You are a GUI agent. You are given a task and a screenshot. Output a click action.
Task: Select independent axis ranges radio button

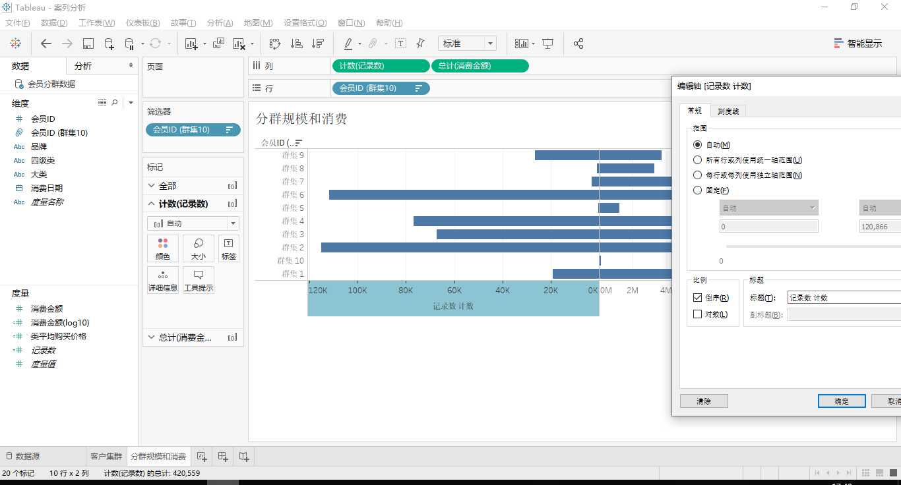click(697, 175)
